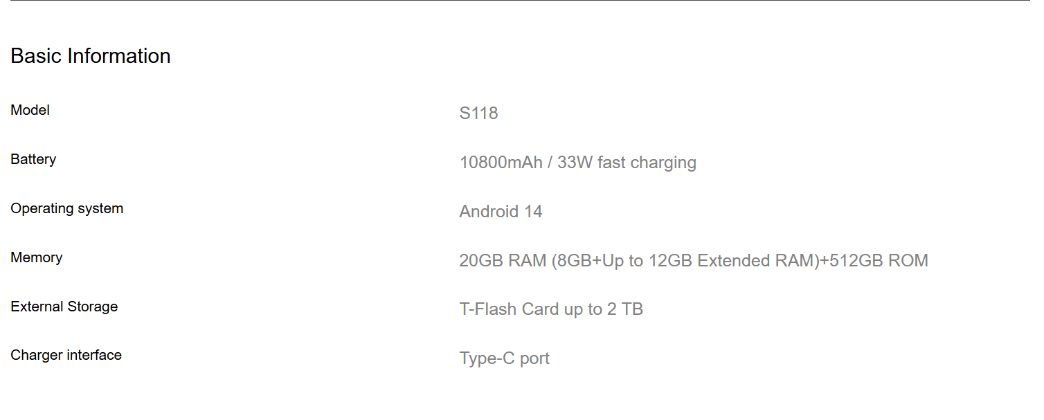This screenshot has height=420, width=1044.
Task: Click the 2 TB capacity text
Action: (625, 309)
